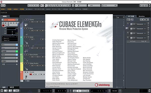This screenshot has height=93, width=151.
Task: Toggle Record Enable on Vocals inspector
Action: pos(3,25)
